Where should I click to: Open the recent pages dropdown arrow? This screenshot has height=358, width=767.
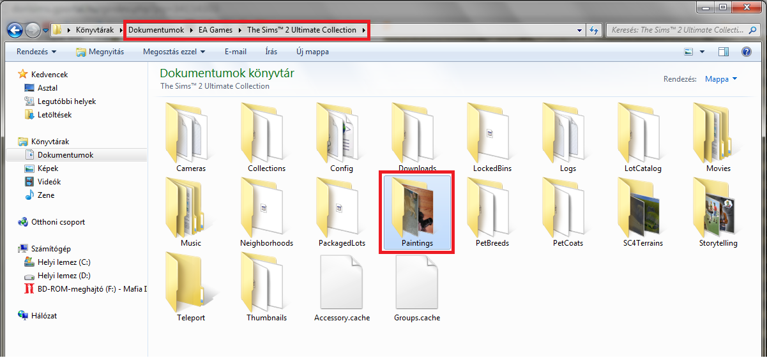point(45,30)
